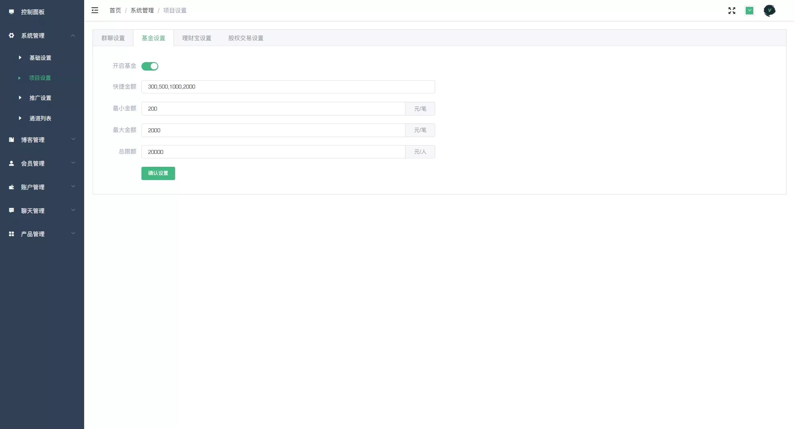Screen dimensions: 795x429
Task: Open 推广设置 in the sidebar
Action: point(40,98)
